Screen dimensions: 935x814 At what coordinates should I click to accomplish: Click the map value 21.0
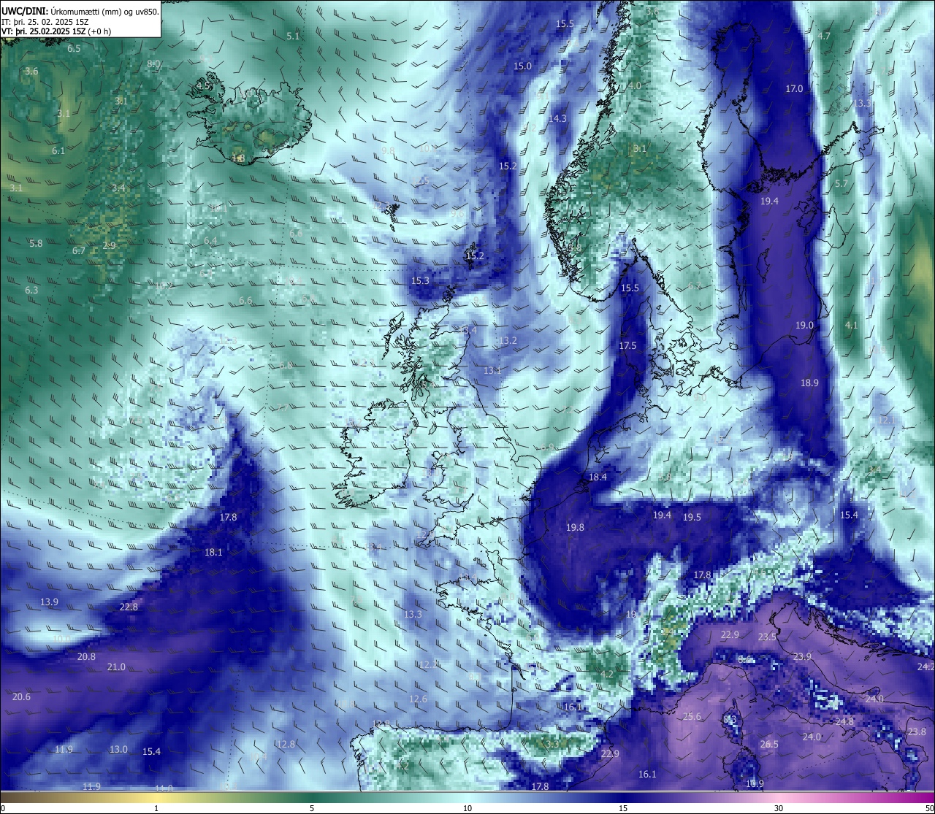(x=116, y=667)
